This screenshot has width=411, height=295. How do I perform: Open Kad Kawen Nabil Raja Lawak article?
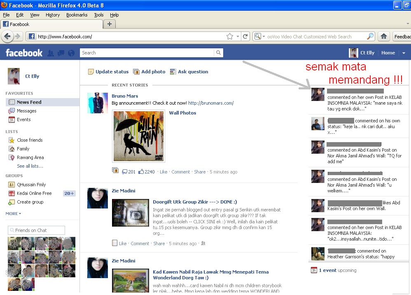click(x=211, y=275)
